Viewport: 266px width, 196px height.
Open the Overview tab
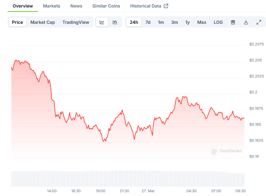23,6
